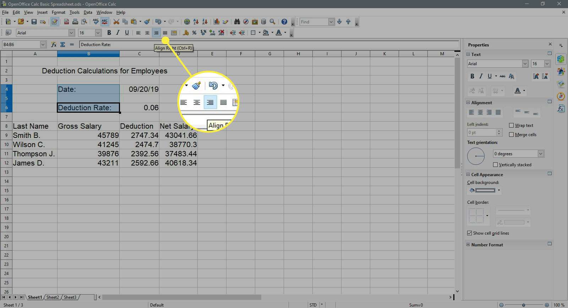Open toolbar font size dropdown

click(98, 33)
